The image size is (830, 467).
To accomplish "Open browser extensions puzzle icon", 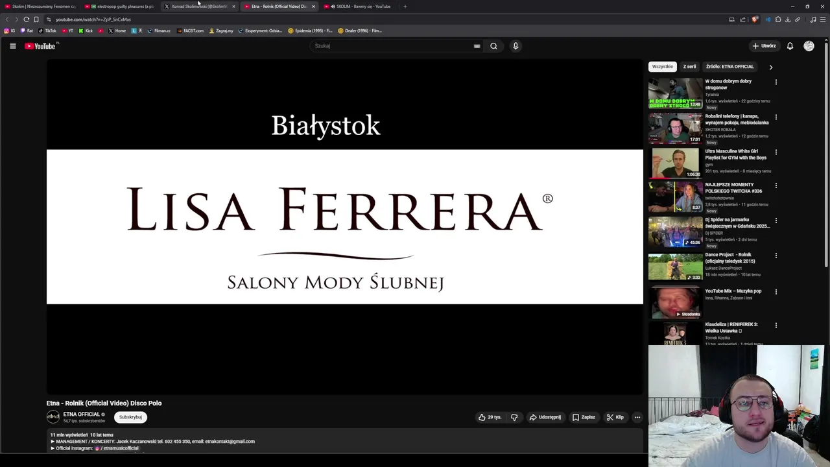I will pos(778,19).
